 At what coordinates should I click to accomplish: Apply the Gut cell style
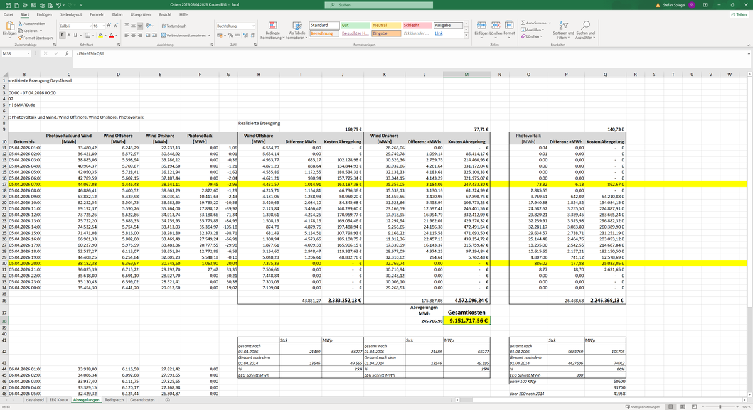pyautogui.click(x=355, y=26)
